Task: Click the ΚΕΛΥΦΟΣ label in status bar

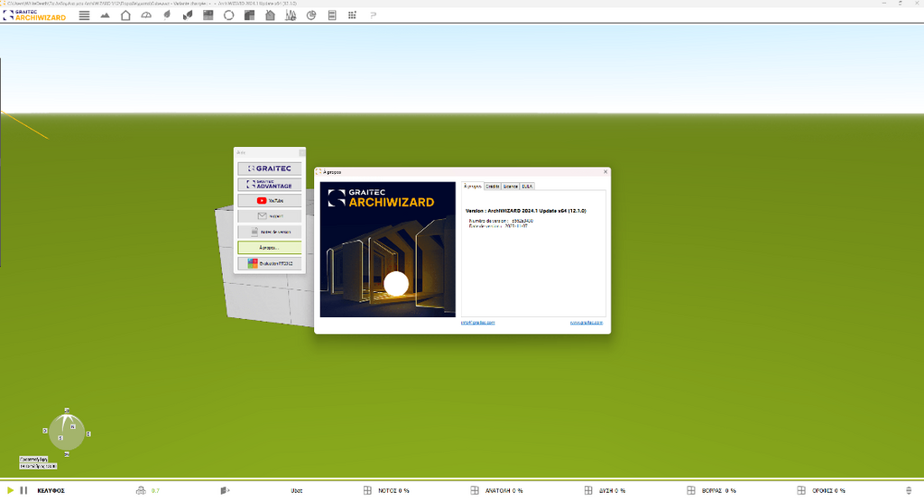Action: tap(51, 491)
